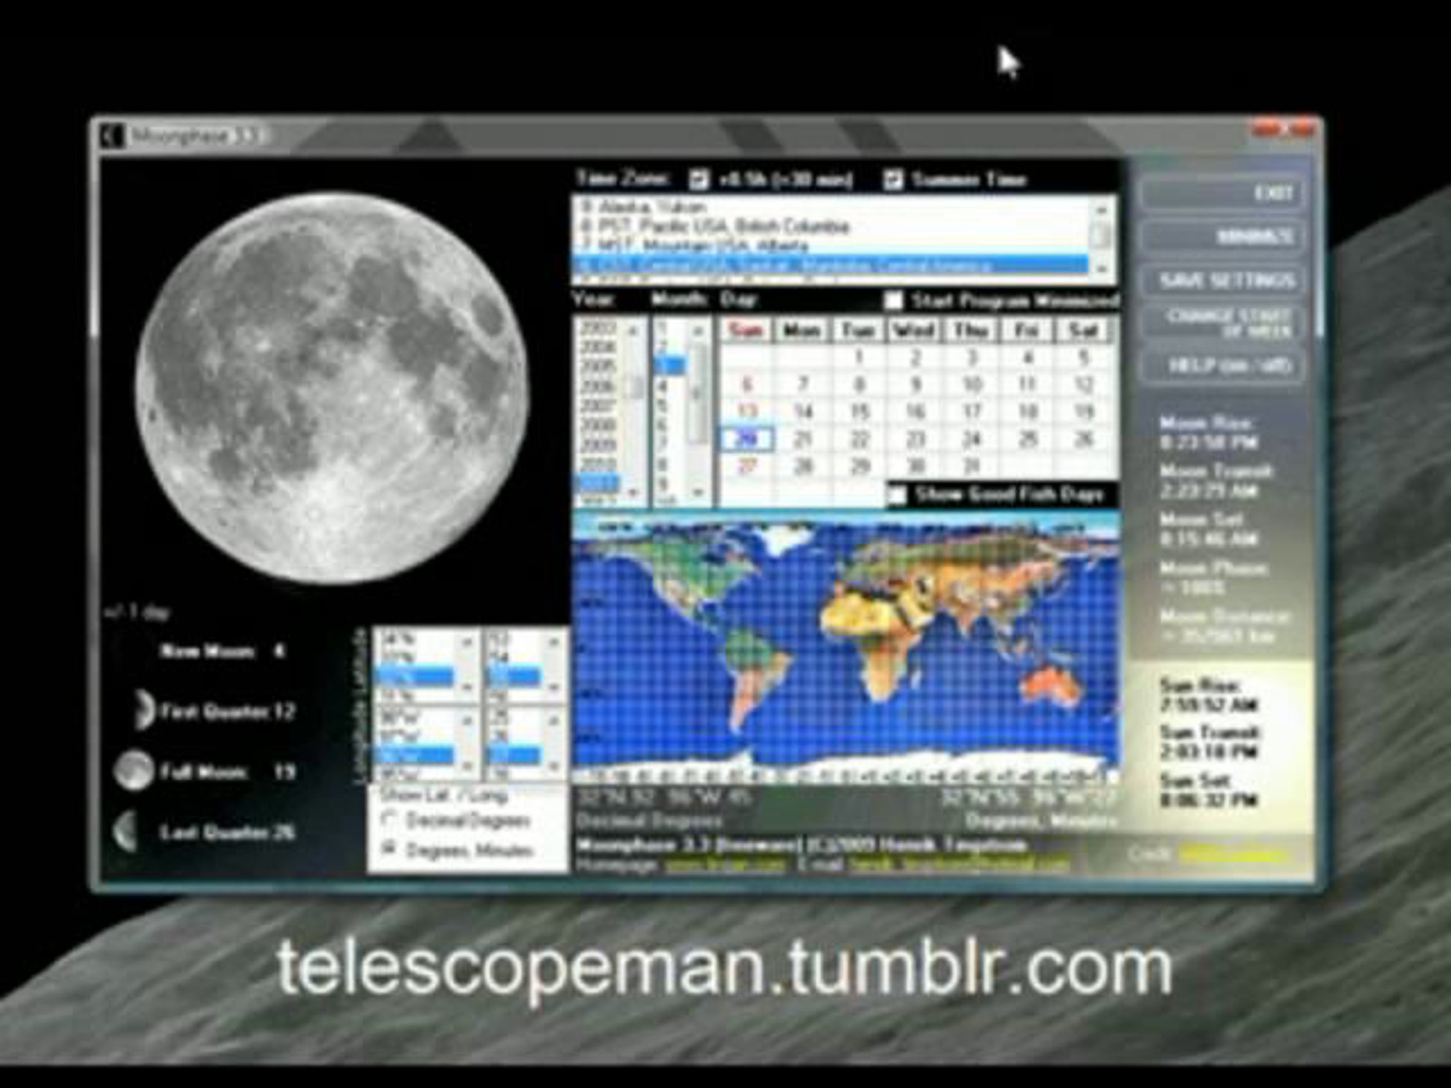
Task: Enable Start Program Minimized checkbox
Action: (x=893, y=300)
